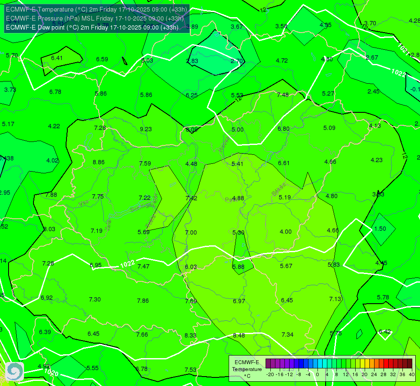
Task: Click the 7.34 dew point value
Action: point(287,335)
